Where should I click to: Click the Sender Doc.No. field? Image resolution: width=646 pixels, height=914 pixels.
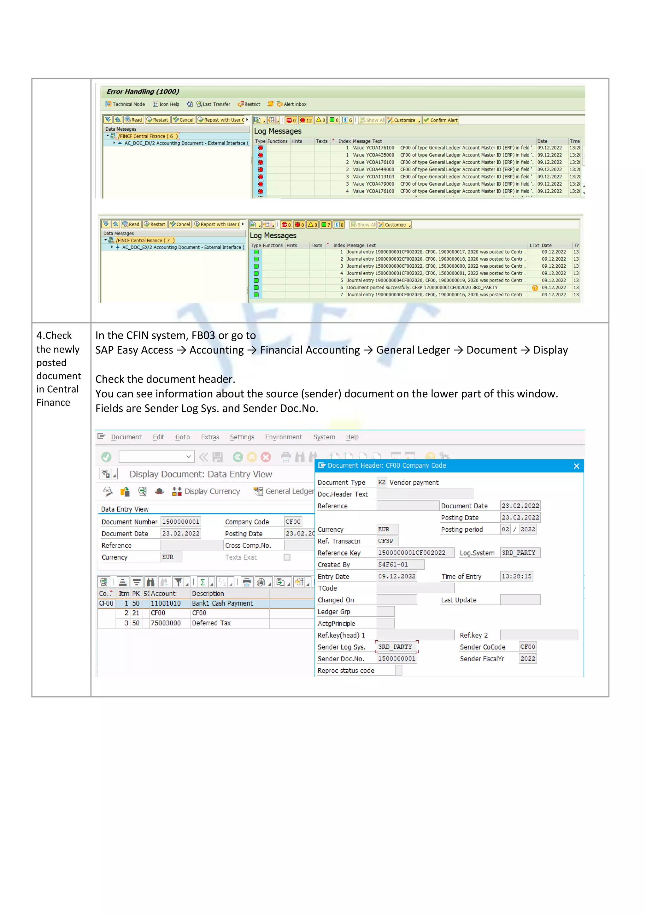pos(396,659)
